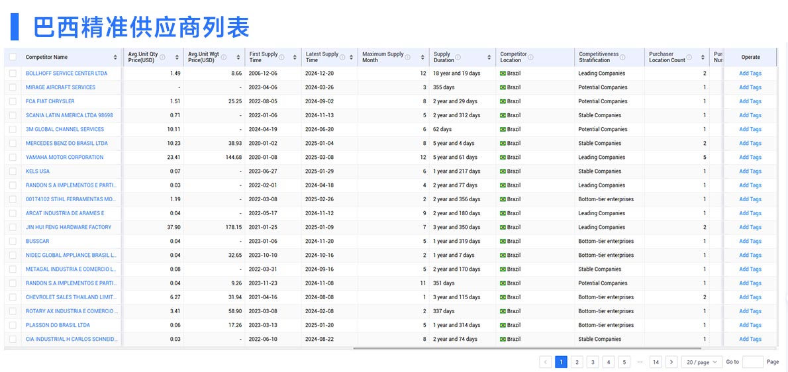Sort by First Supply Time arrows
This screenshot has width=788, height=372.
[x=295, y=57]
